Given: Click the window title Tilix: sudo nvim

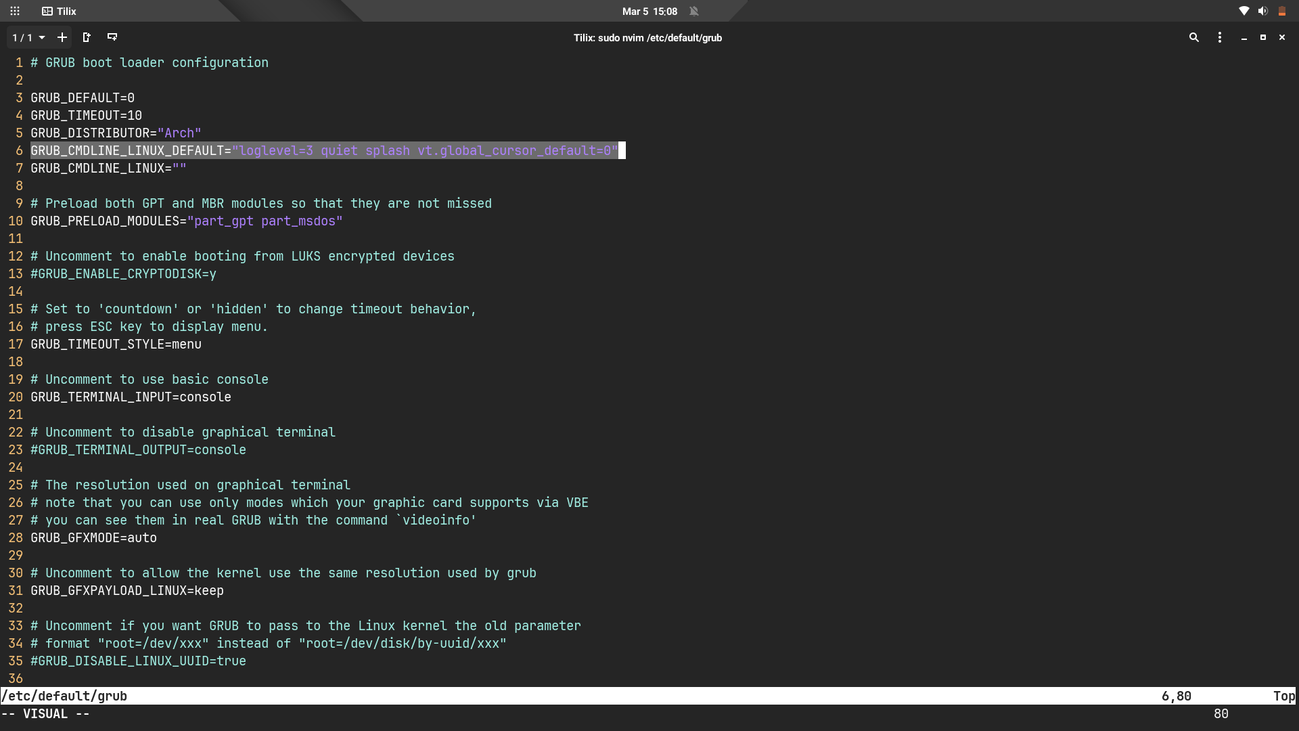Looking at the screenshot, I should coord(647,38).
